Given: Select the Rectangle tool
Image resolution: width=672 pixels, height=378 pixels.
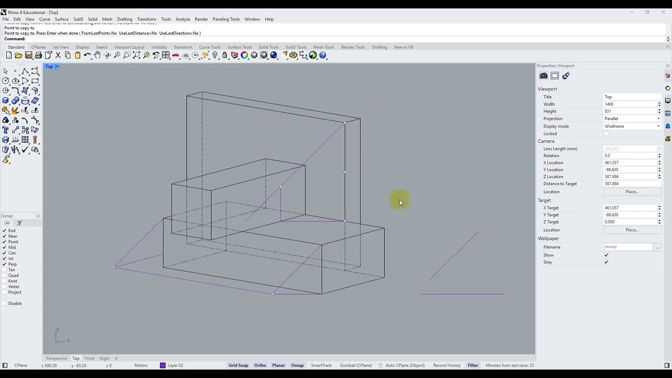Looking at the screenshot, I should coord(35,81).
